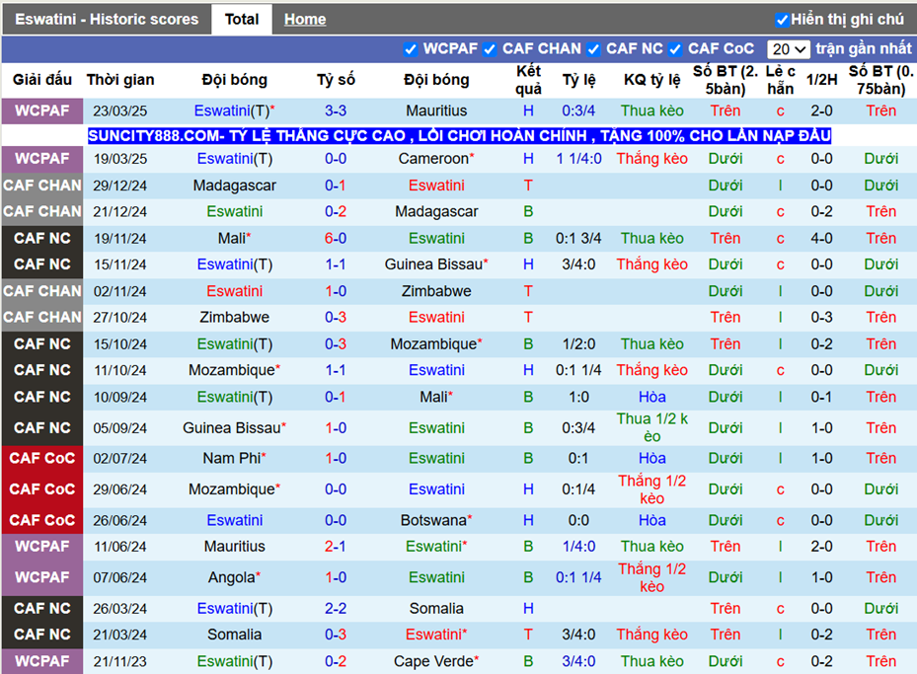The height and width of the screenshot is (674, 917).
Task: Uncheck the CAF CHAN filter checkbox
Action: [490, 49]
